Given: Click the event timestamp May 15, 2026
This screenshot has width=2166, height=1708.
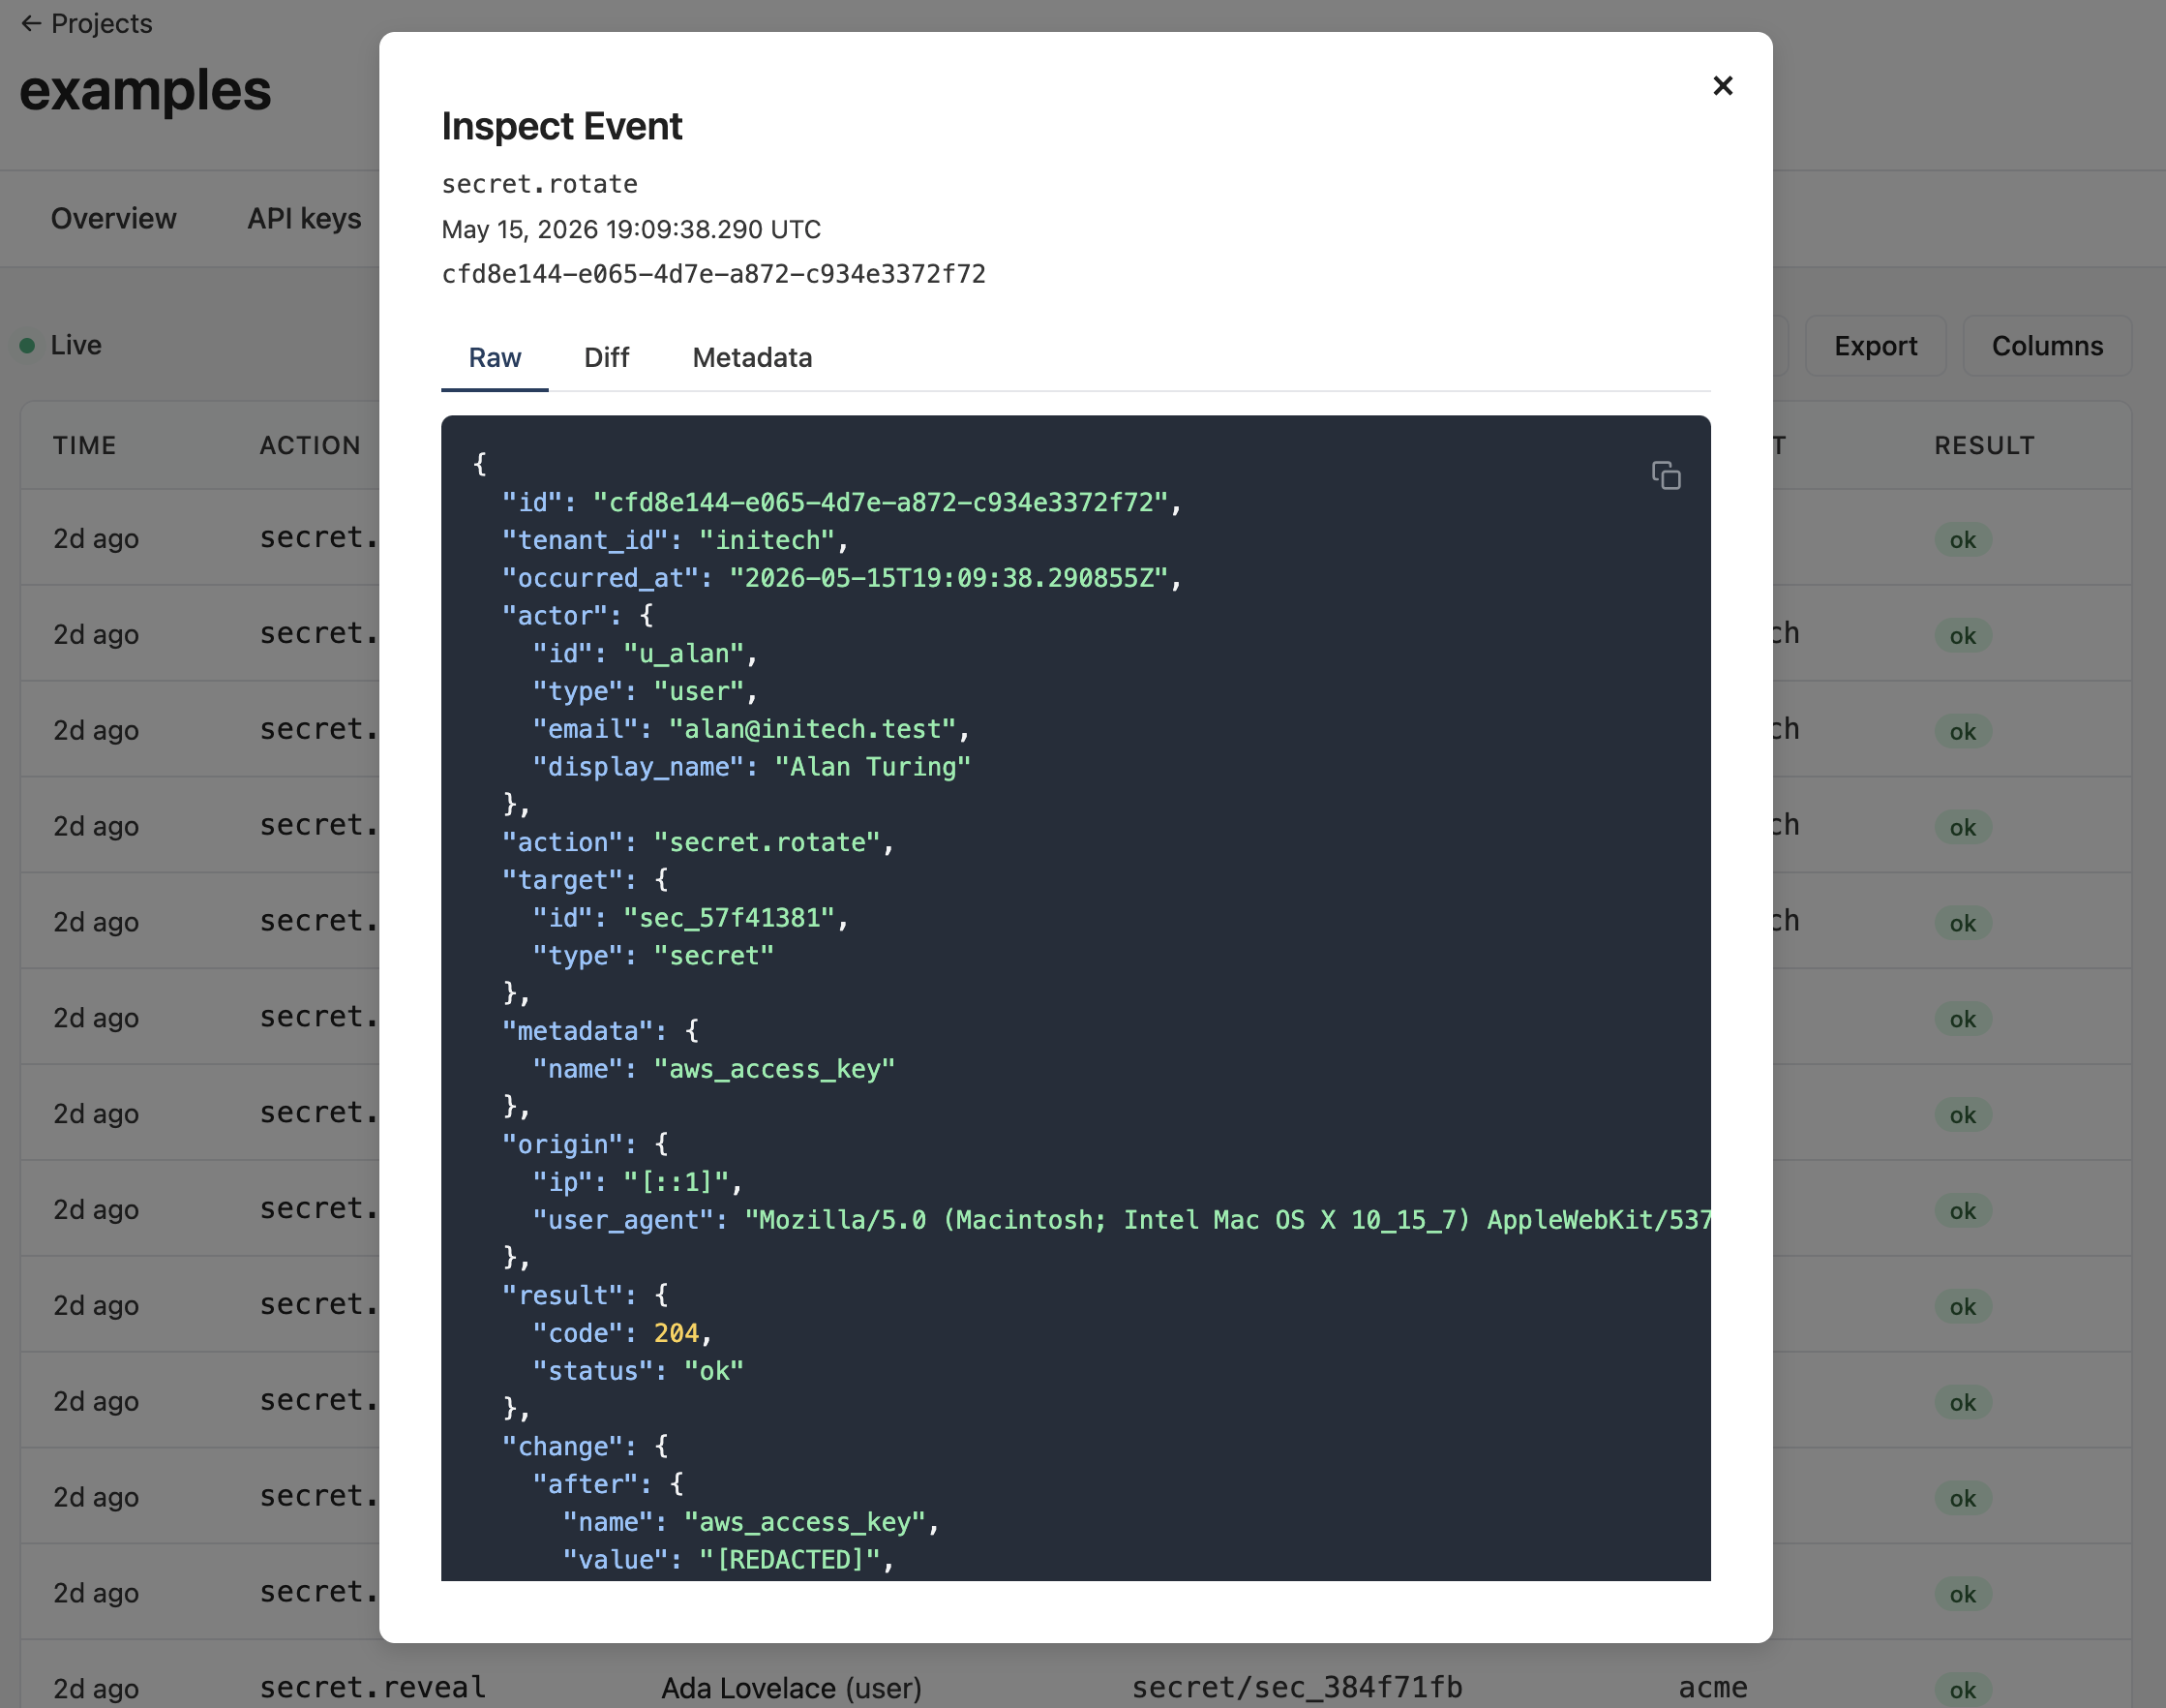Looking at the screenshot, I should (631, 229).
